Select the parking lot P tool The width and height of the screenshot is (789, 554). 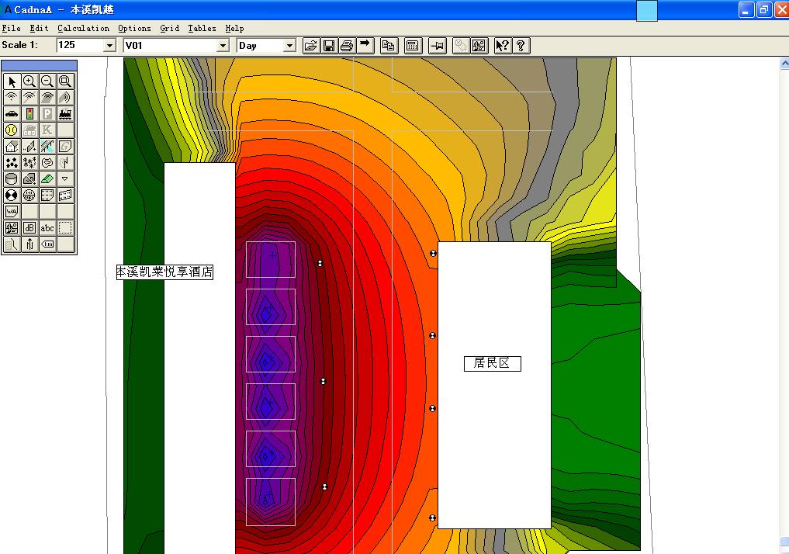tap(47, 114)
